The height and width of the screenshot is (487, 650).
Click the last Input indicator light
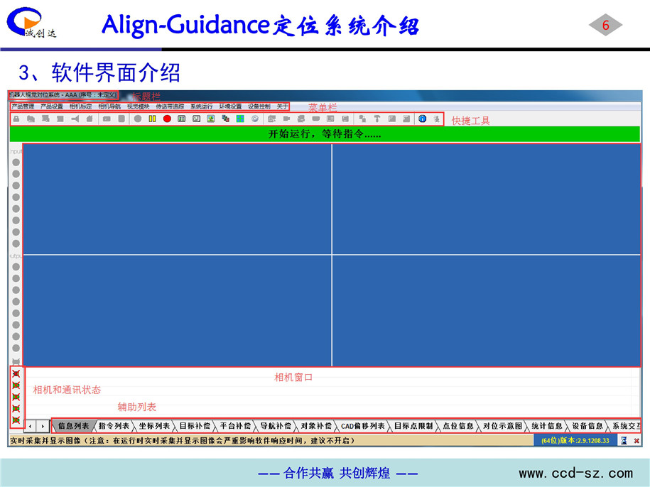click(x=16, y=242)
